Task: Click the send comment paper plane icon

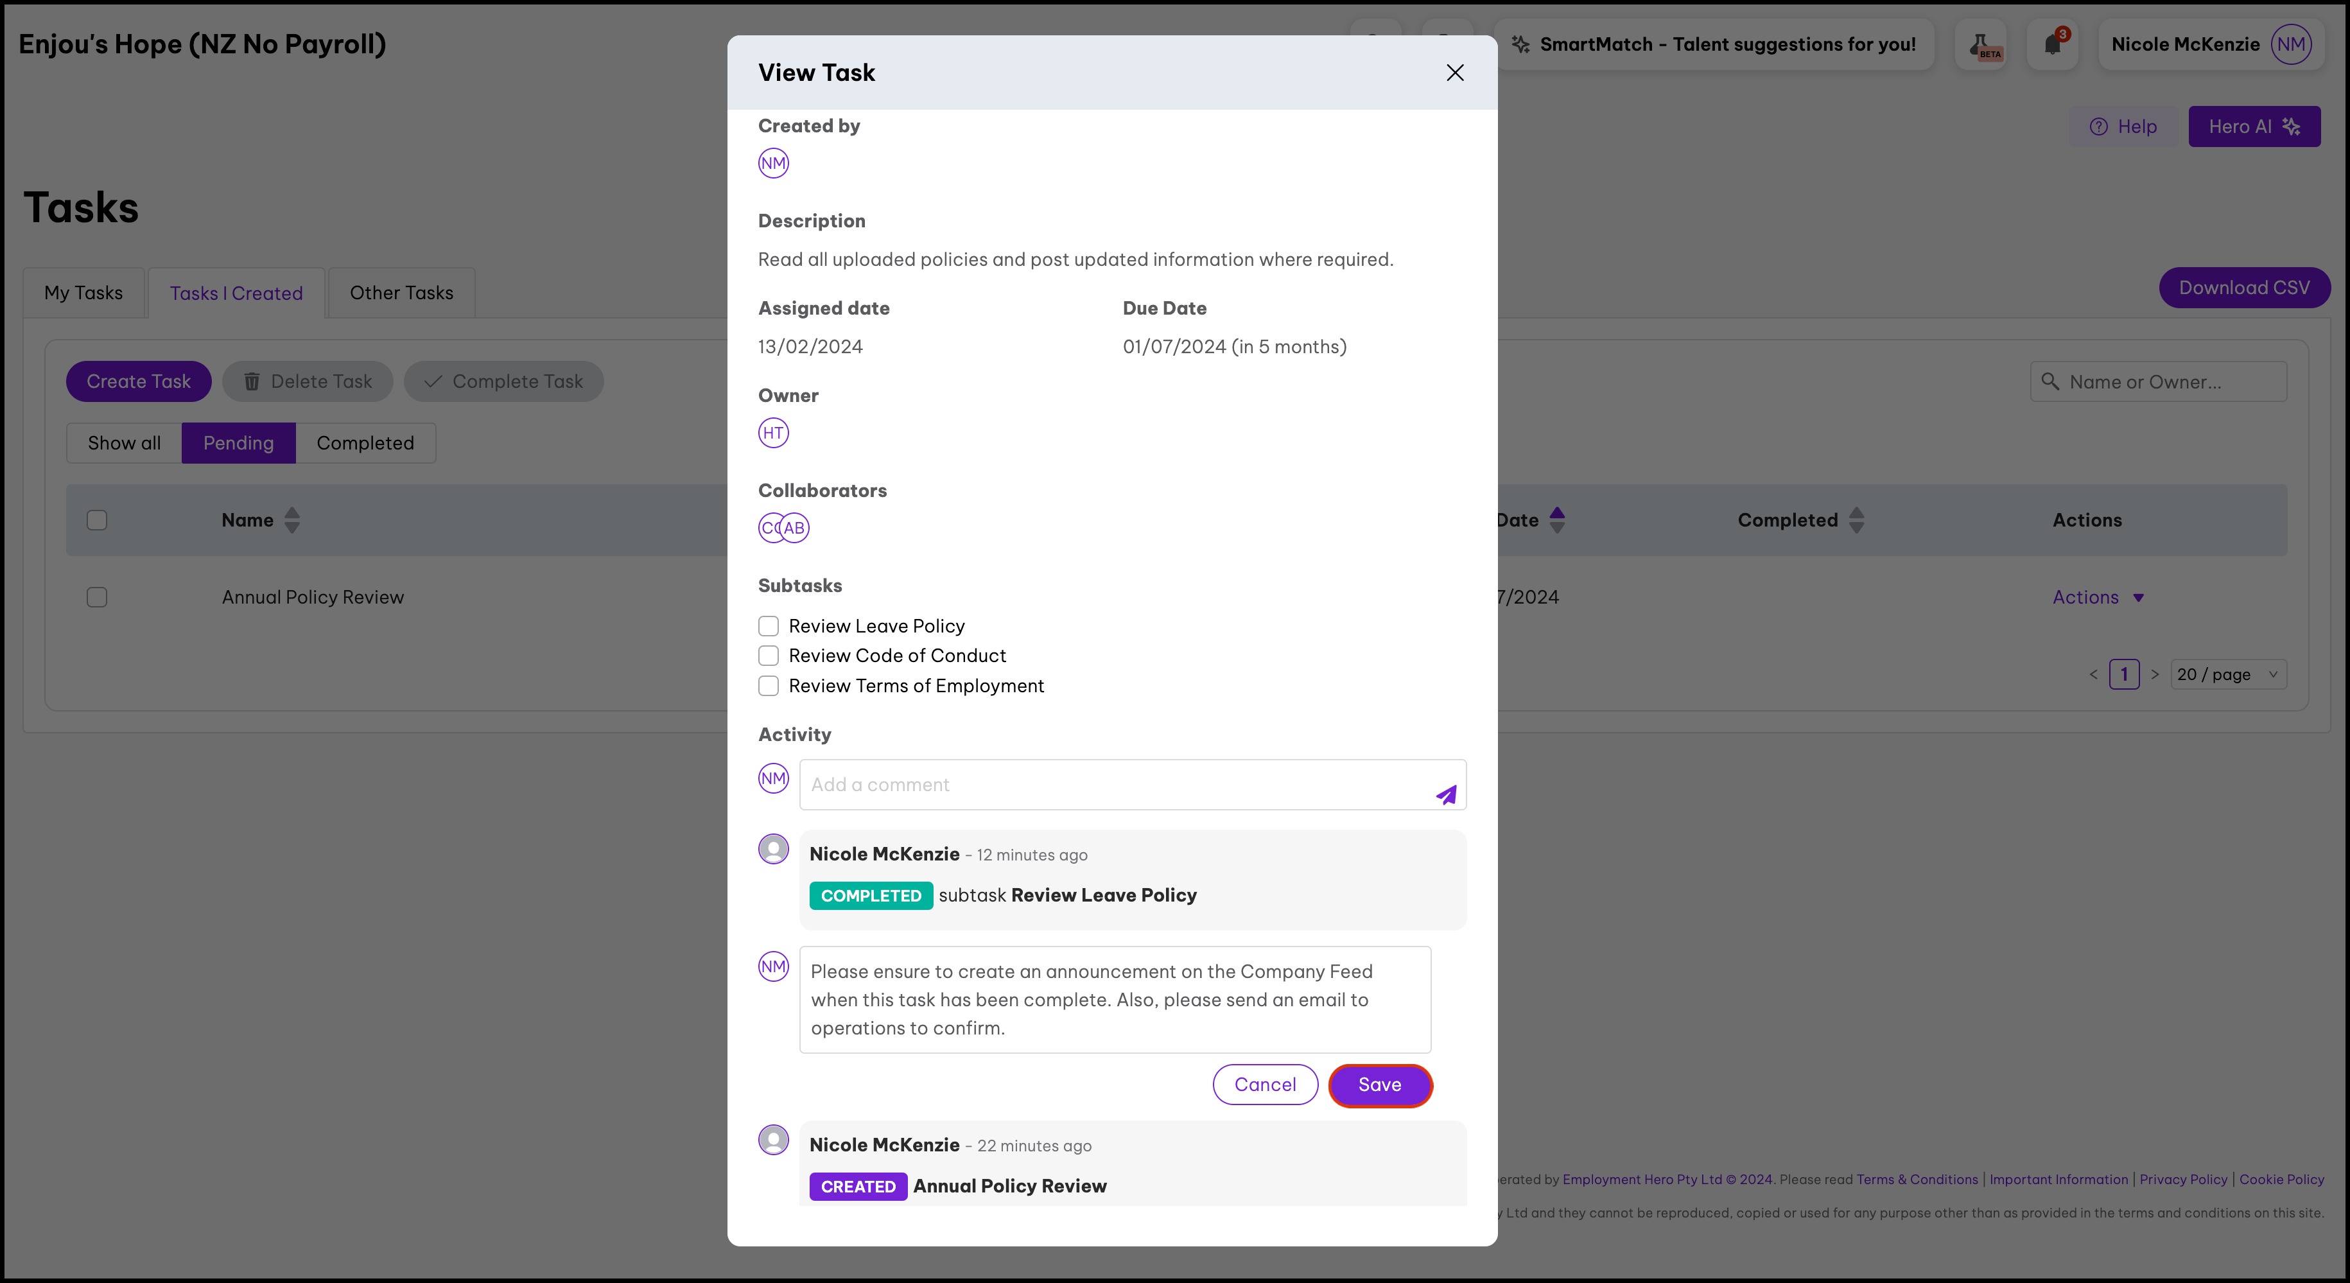Action: 1446,795
